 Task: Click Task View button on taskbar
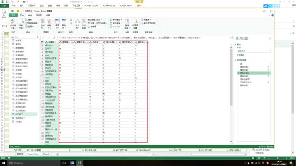(64, 163)
